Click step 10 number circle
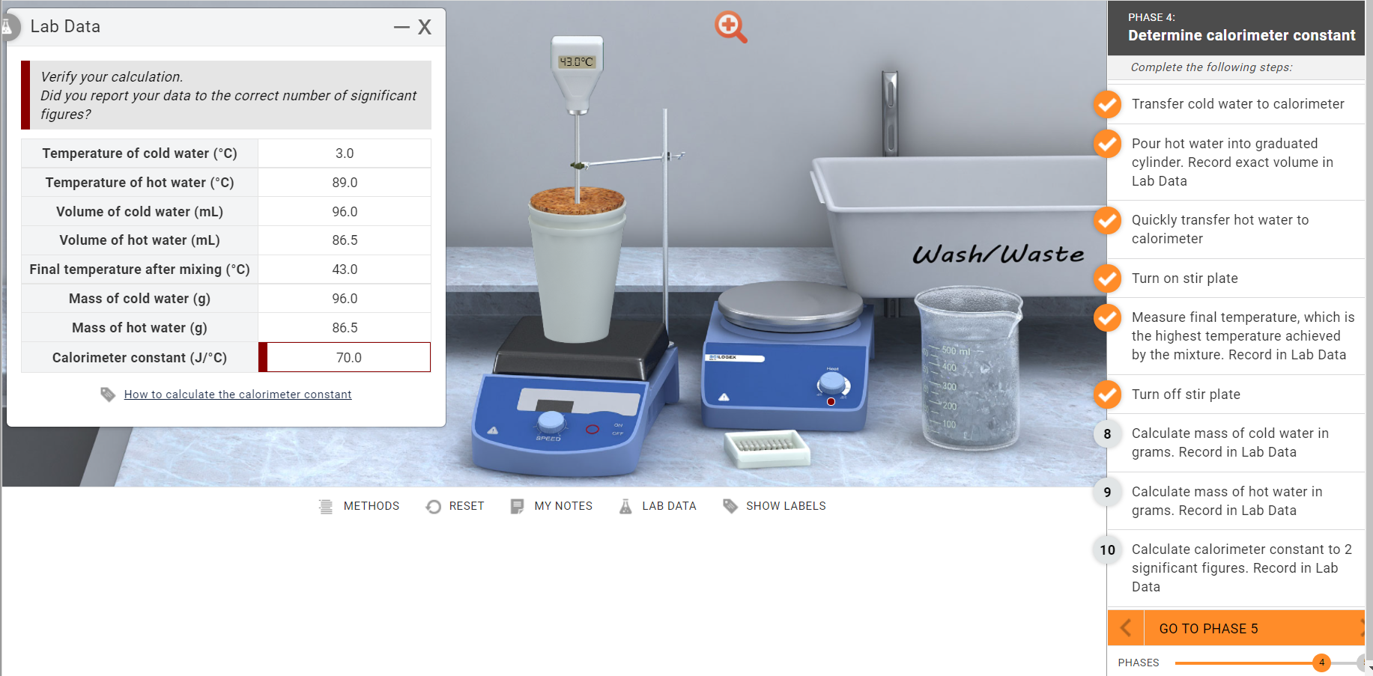This screenshot has height=676, width=1373. [x=1107, y=550]
